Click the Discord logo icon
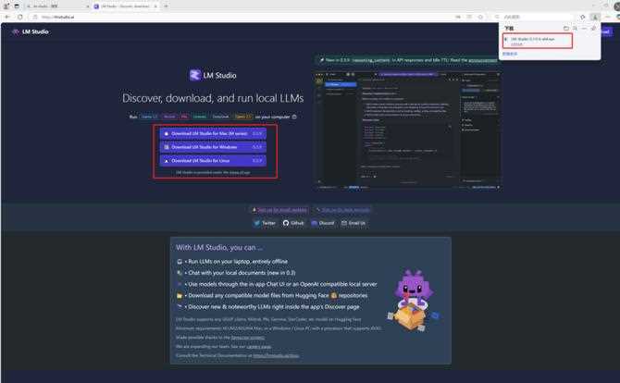Viewport: 620px width, 383px height. (315, 223)
